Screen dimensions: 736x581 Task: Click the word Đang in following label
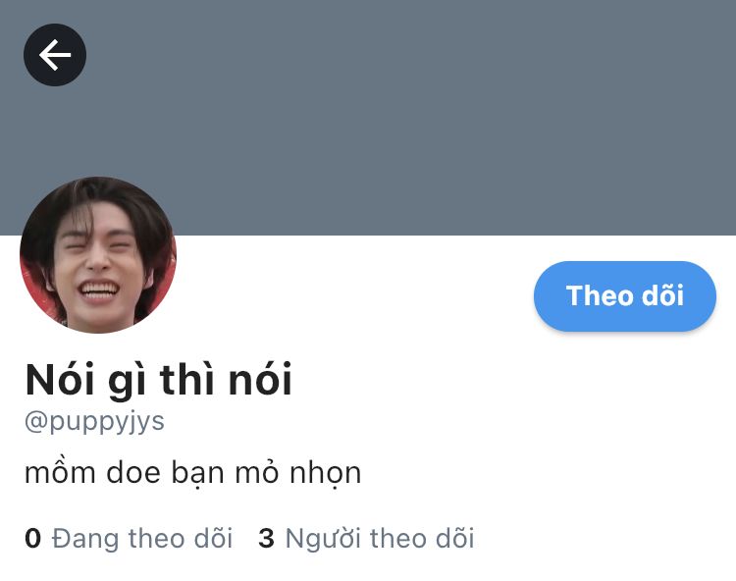(85, 539)
